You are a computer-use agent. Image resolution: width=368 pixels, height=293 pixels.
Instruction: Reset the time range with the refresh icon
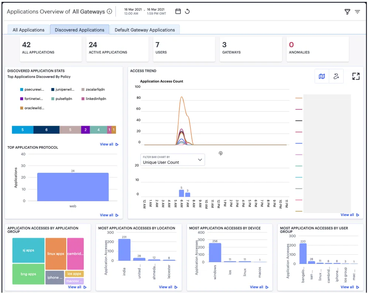click(x=187, y=11)
